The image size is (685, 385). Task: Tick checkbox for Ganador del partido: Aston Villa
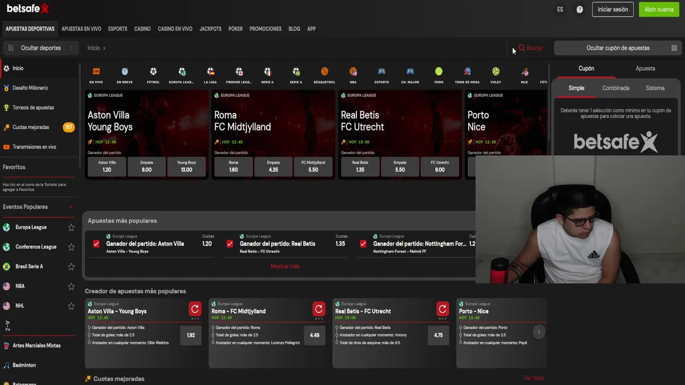[96, 244]
